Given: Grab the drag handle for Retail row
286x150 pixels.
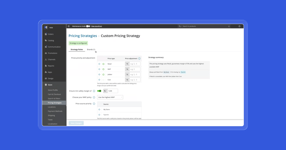Looking at the screenshot, I should point(99,64).
